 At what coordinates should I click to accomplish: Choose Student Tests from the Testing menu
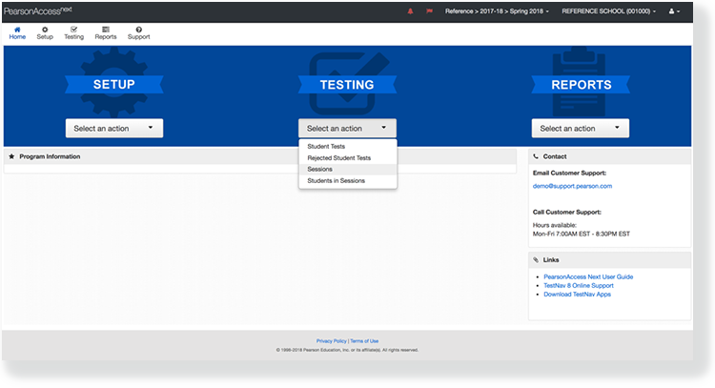(326, 147)
